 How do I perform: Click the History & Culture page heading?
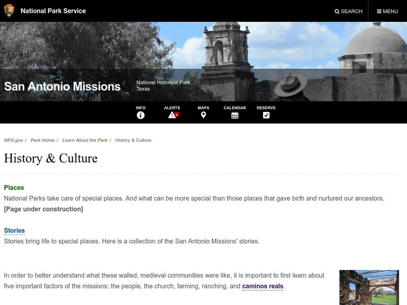point(51,158)
